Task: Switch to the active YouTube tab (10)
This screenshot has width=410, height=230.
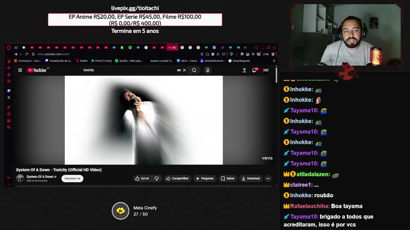Action: click(172, 48)
